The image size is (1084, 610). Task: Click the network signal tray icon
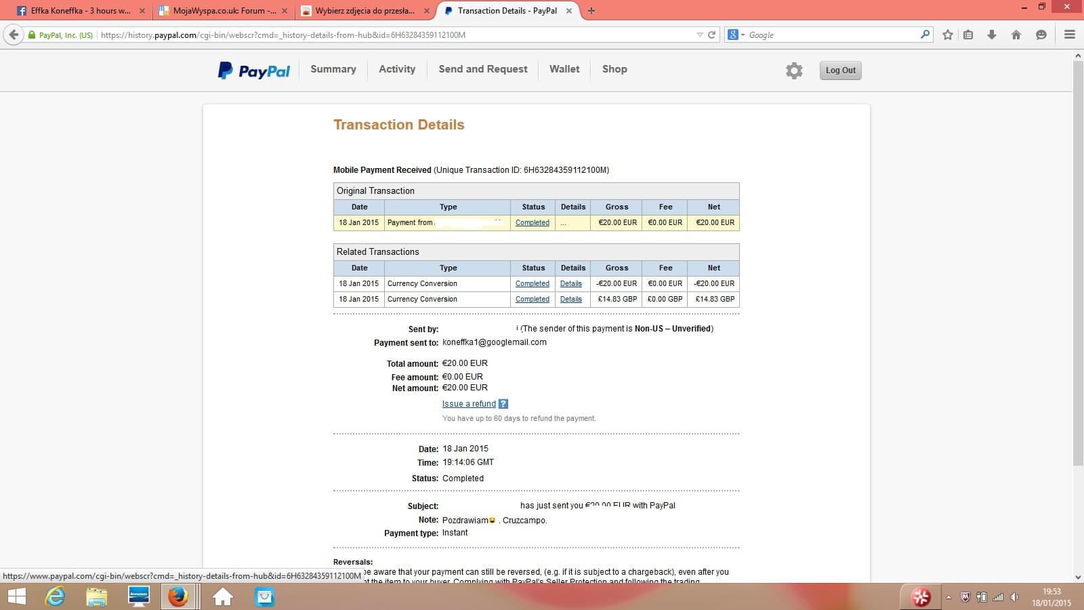(x=998, y=597)
